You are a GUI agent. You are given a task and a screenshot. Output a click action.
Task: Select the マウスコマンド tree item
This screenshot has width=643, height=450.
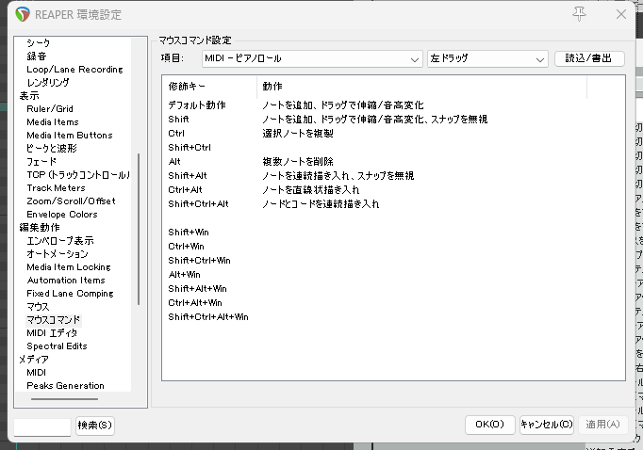tap(54, 319)
